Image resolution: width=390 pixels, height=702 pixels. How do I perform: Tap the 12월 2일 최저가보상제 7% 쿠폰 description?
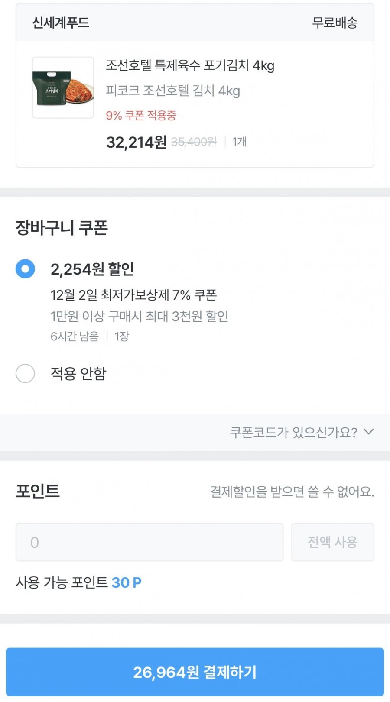[x=133, y=295]
